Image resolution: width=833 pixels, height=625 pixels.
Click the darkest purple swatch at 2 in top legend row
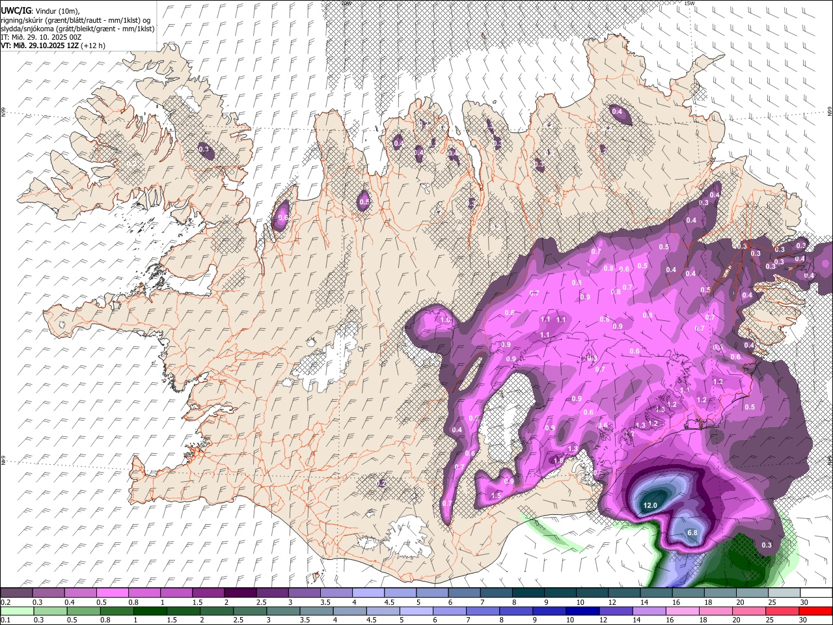point(240,593)
